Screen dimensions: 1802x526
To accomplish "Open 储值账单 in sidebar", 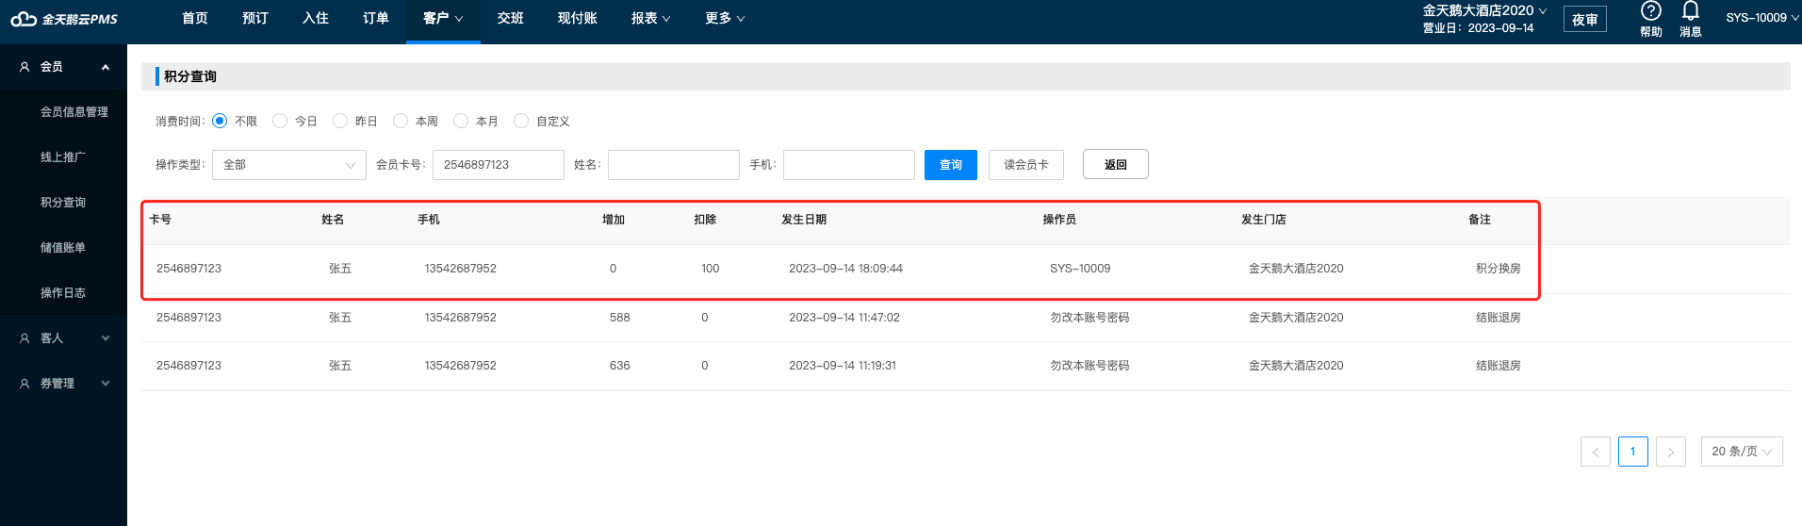I will [x=63, y=248].
